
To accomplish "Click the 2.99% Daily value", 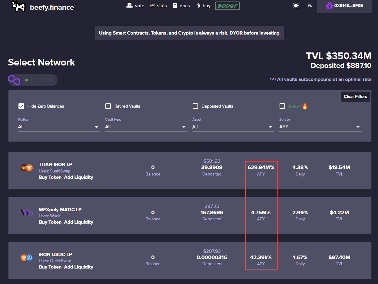I will [x=300, y=212].
